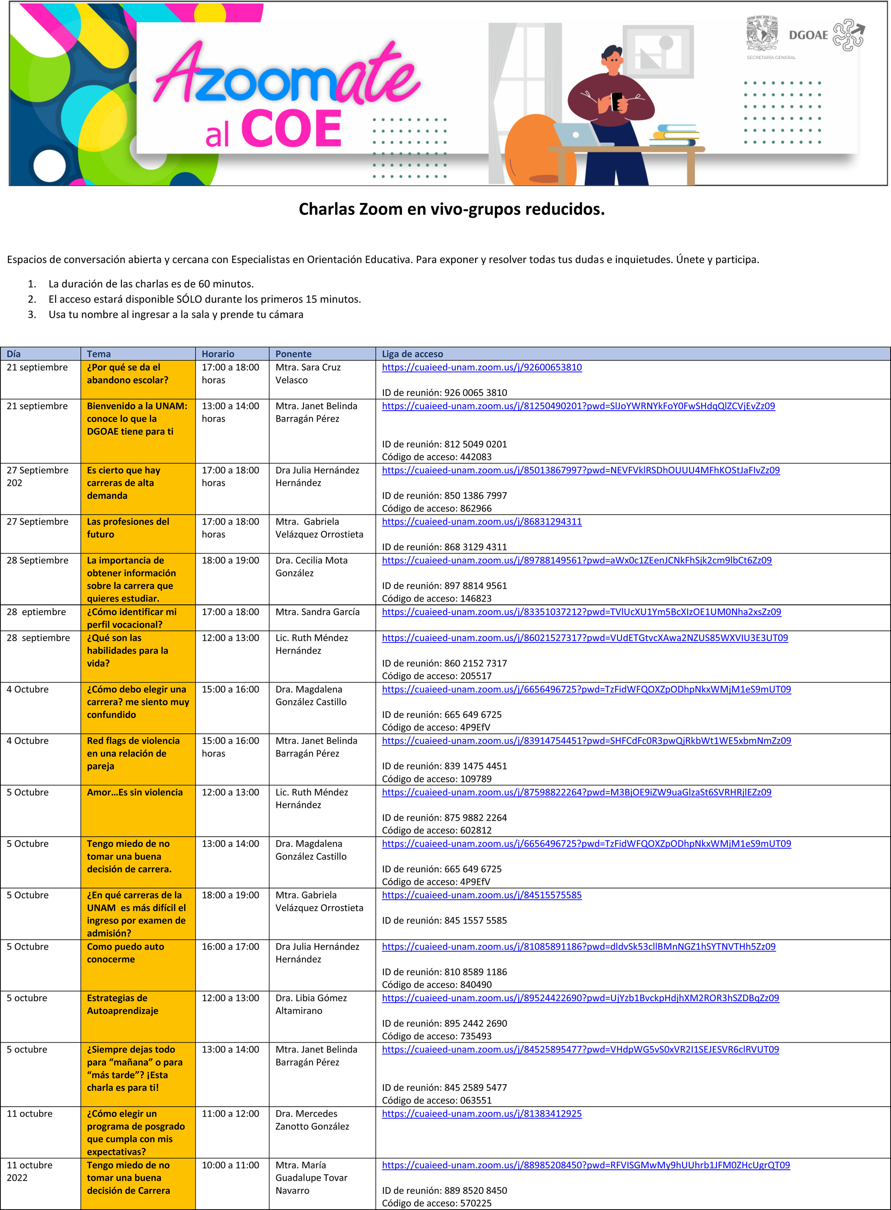
Task: Click heading 'Charlas Zoom en vivo-grupos reducidos.'
Action: pos(452,209)
